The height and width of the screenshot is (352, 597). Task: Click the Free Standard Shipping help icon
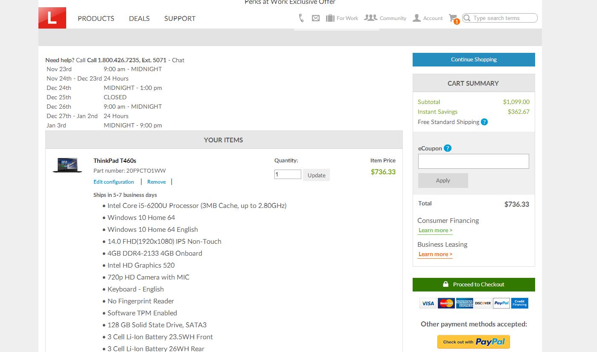(484, 122)
